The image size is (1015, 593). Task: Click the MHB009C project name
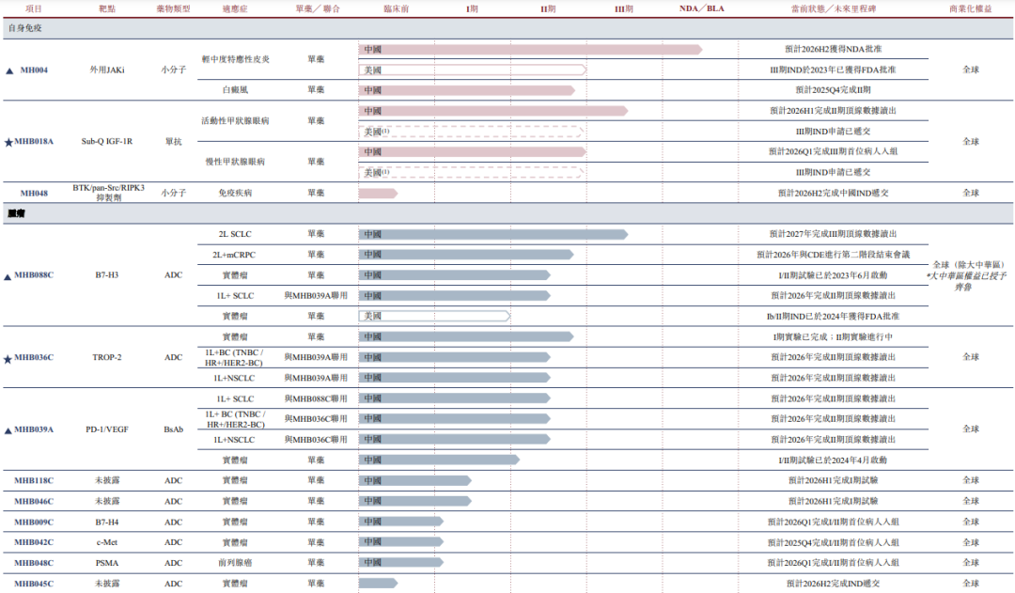[x=34, y=522]
